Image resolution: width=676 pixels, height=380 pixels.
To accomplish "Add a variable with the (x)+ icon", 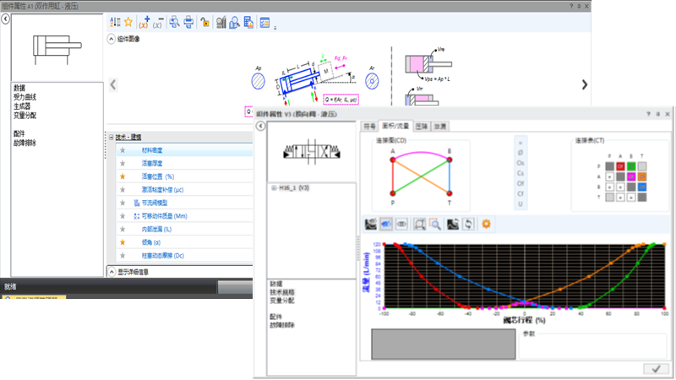I will click(144, 23).
